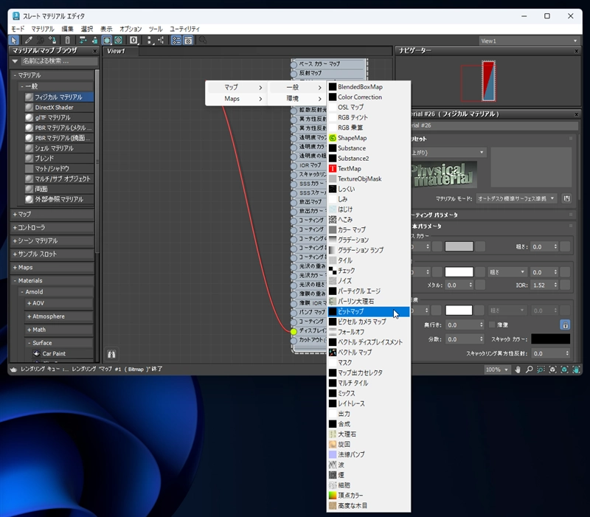Expand the マップ category in browser

(52, 214)
